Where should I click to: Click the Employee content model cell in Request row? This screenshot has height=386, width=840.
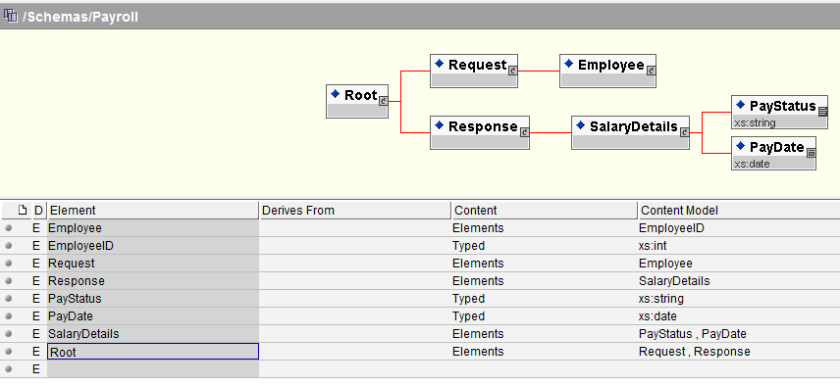tap(739, 264)
